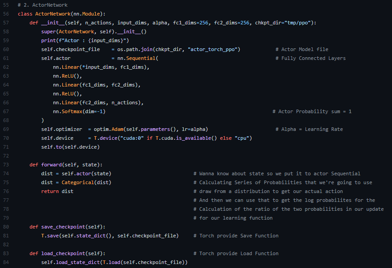Viewport: 392px width, 268px height.
Task: Click 'chkpt_dir="tmp/ppo"' parameter text
Action: coord(283,23)
